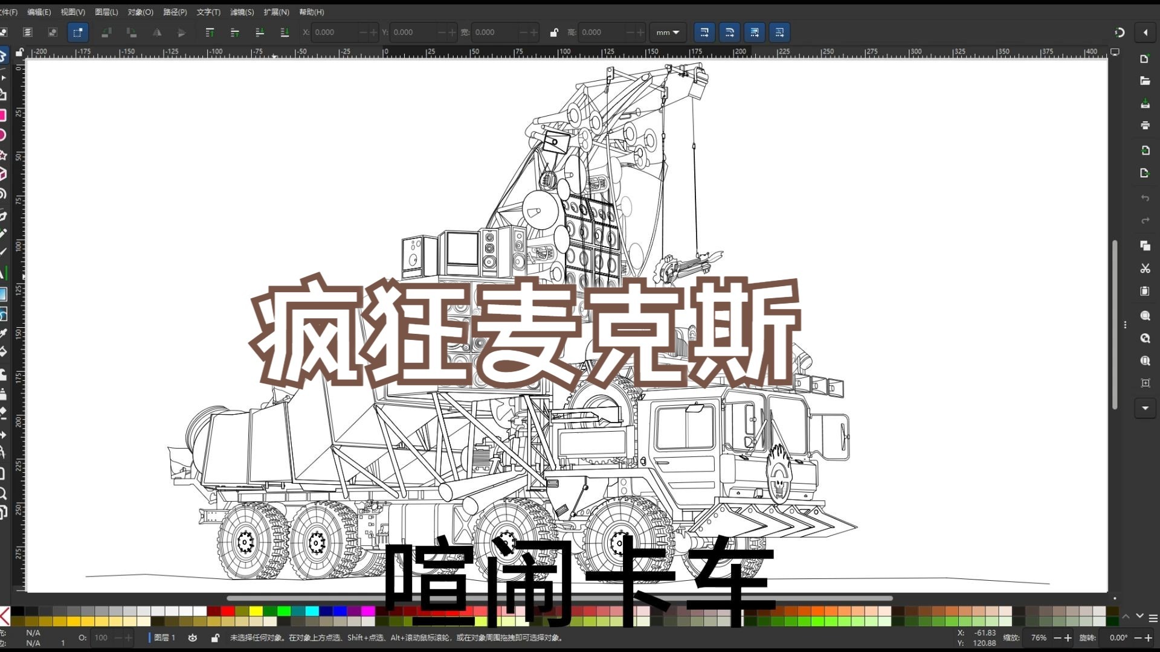1160x652 pixels.
Task: Click the deselect icon in tool controls
Action: (53, 33)
